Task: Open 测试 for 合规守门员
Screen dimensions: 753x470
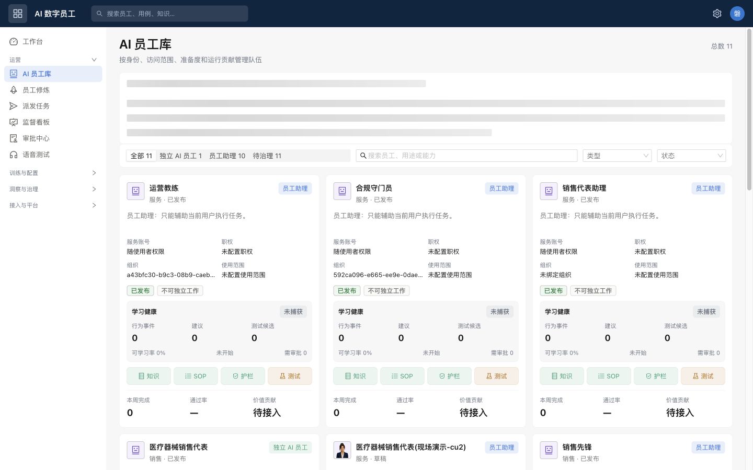Action: [496, 376]
